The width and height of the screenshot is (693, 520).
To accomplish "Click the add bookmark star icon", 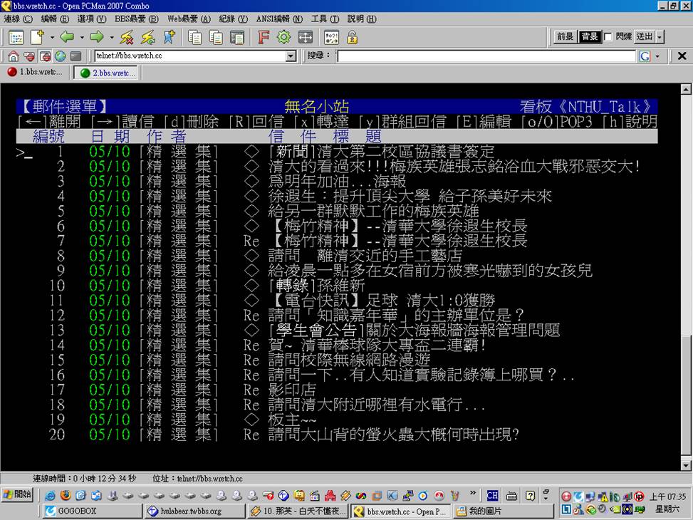I will (169, 37).
